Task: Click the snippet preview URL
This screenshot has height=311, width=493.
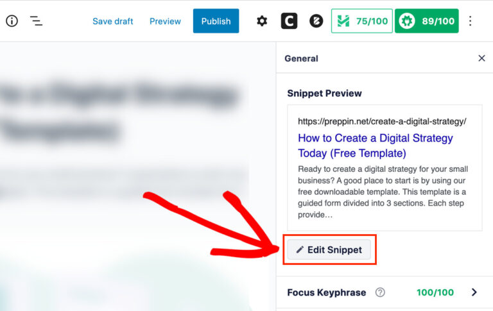Action: pyautogui.click(x=382, y=121)
